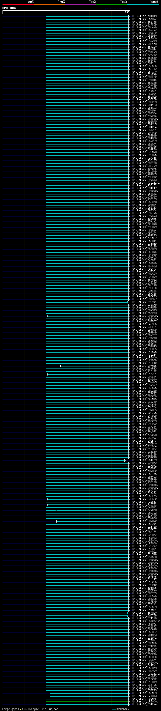Select label UniRef100_A9P9W1
The image size is (161, 711).
click(144, 302)
